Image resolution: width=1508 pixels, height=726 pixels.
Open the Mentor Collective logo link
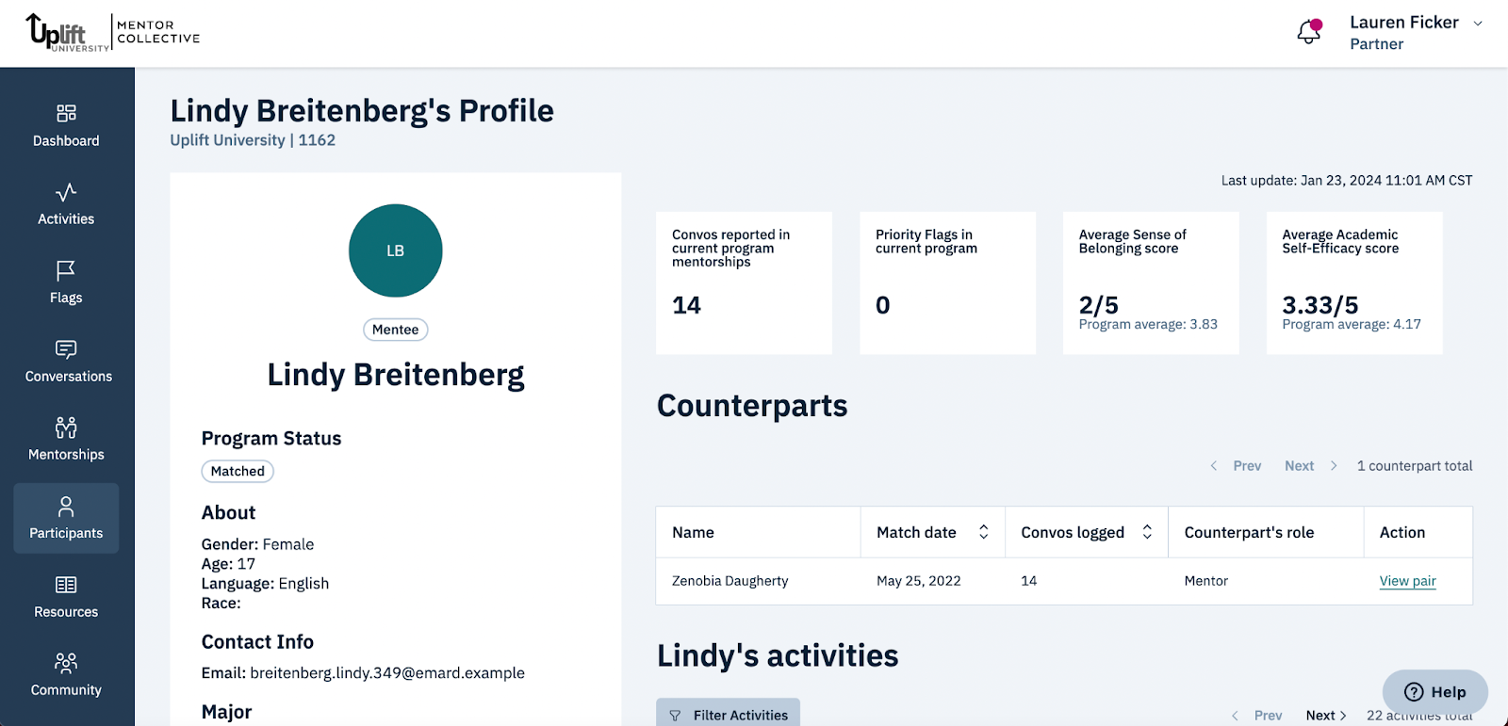(113, 33)
